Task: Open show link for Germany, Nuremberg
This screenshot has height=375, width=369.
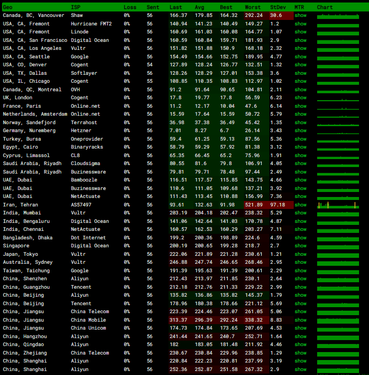Action: point(300,131)
